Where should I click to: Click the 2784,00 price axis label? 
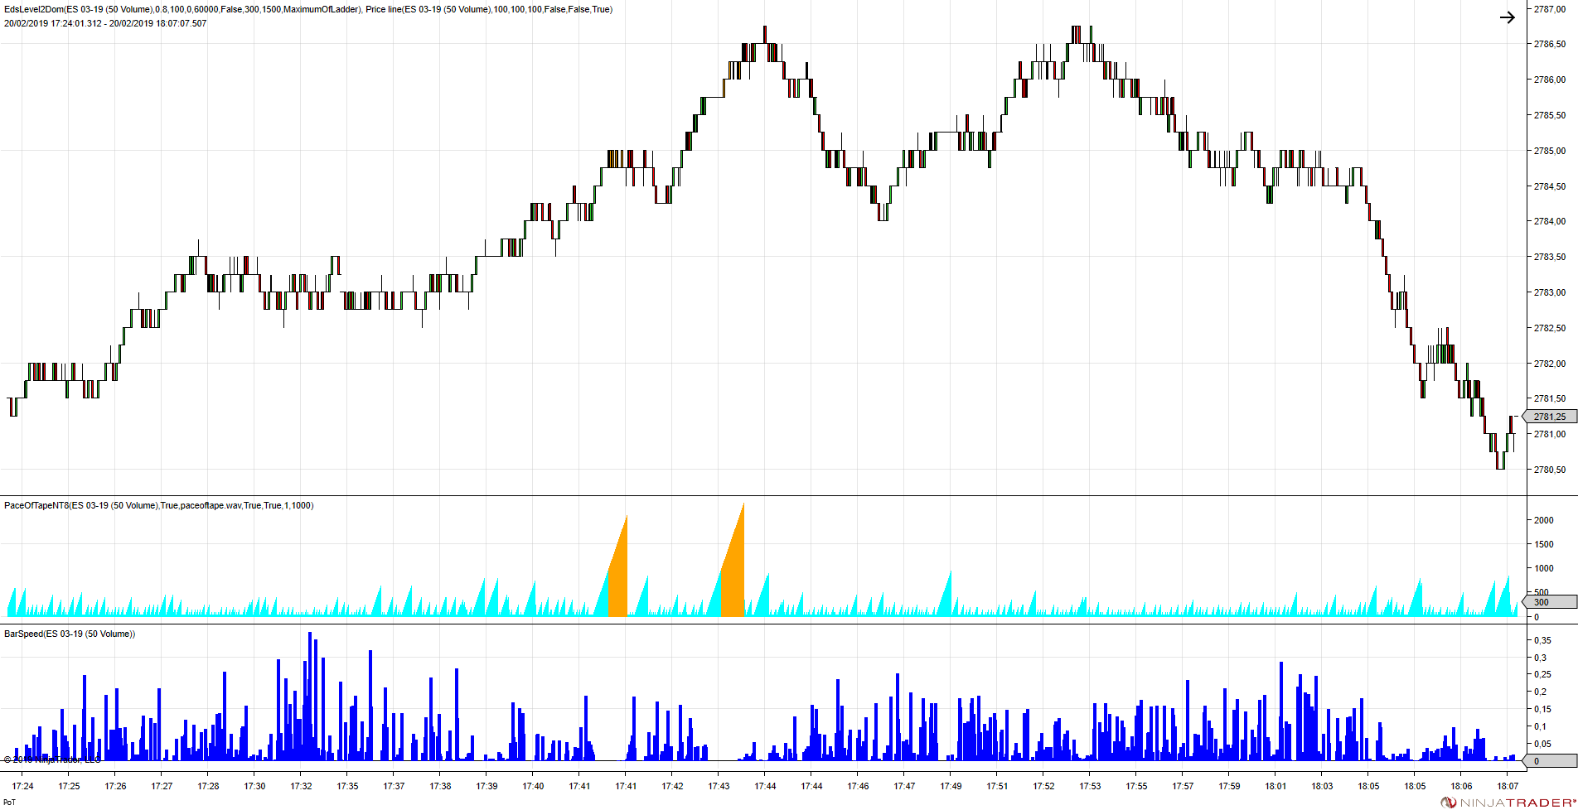(x=1550, y=221)
